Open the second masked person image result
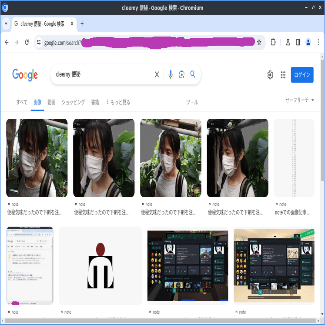 click(104, 158)
